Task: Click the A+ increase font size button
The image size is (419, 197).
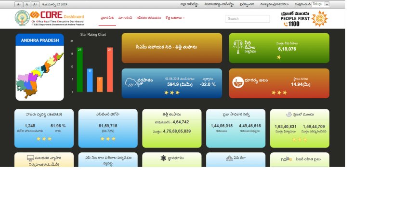Action: pyautogui.click(x=35, y=4)
